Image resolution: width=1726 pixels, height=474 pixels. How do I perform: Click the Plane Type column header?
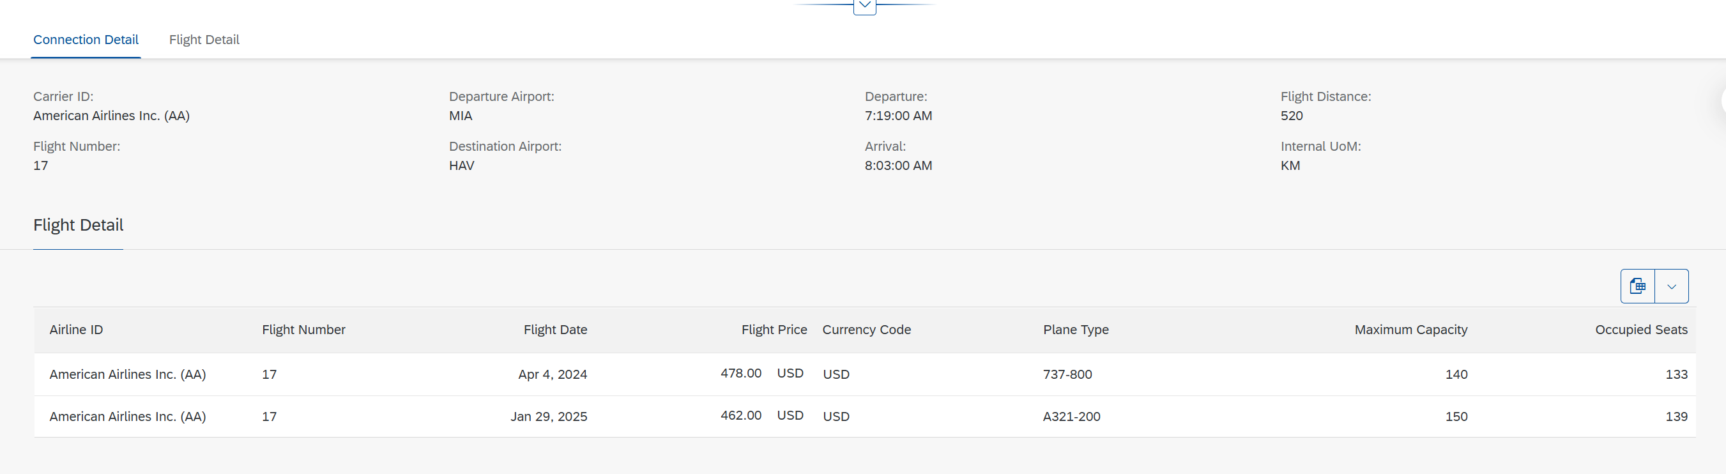click(1076, 330)
